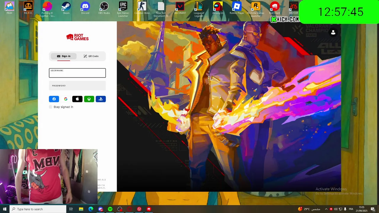Sign in with the PlayStation button
Image resolution: width=379 pixels, height=213 pixels.
(x=101, y=99)
